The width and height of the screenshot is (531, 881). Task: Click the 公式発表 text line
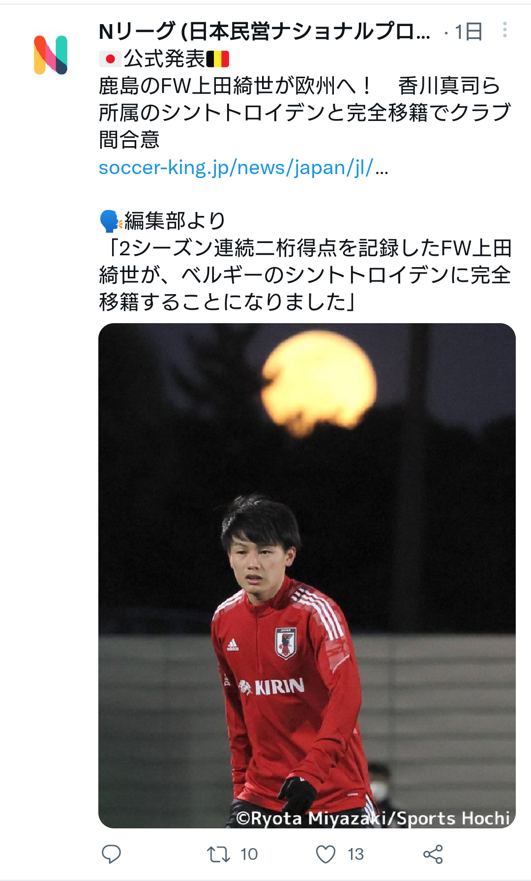pyautogui.click(x=164, y=59)
